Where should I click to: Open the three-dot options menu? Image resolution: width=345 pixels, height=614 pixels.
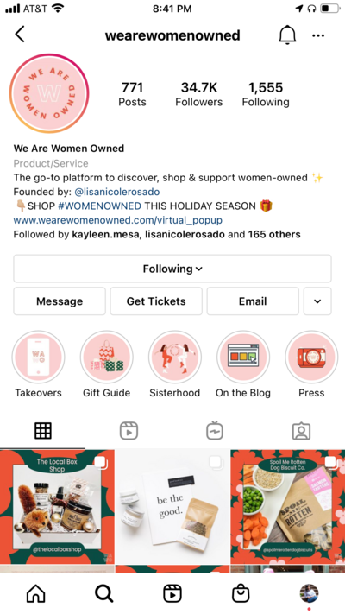318,35
